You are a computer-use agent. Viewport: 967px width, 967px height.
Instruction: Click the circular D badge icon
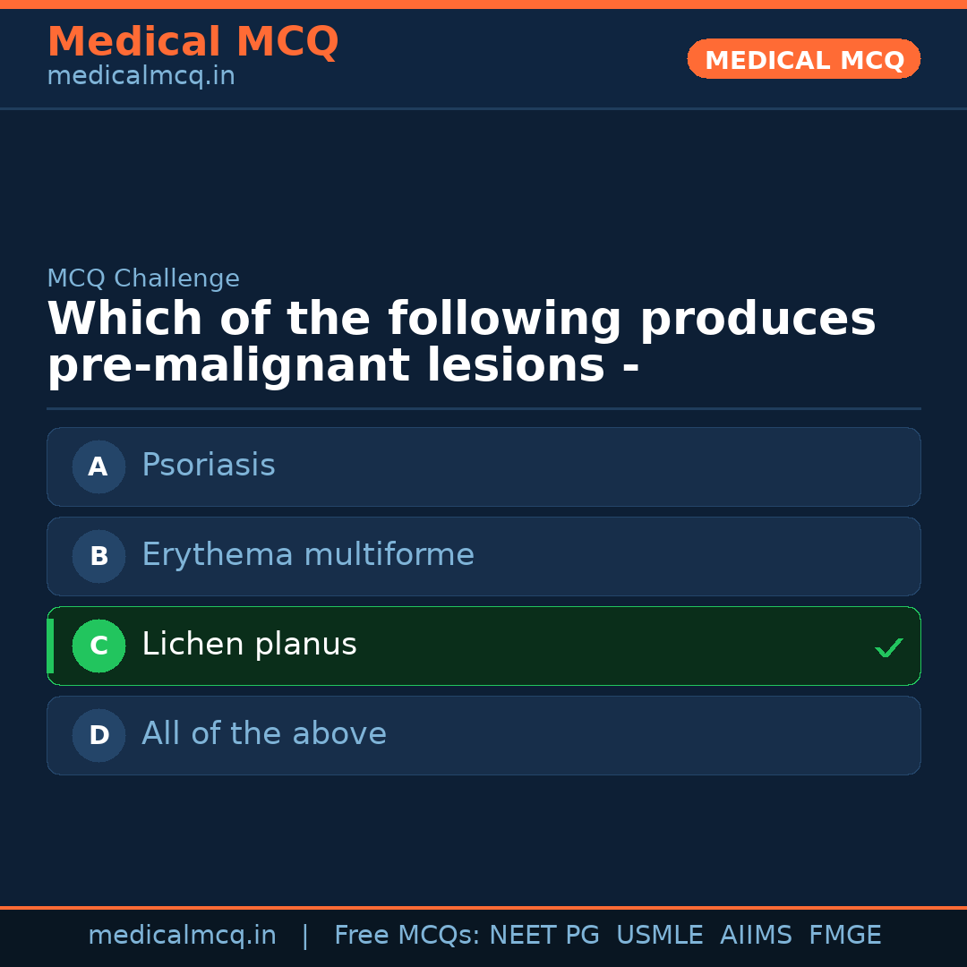98,735
